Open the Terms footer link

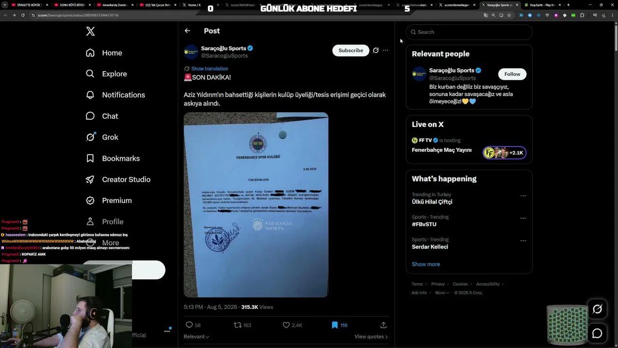tap(417, 284)
